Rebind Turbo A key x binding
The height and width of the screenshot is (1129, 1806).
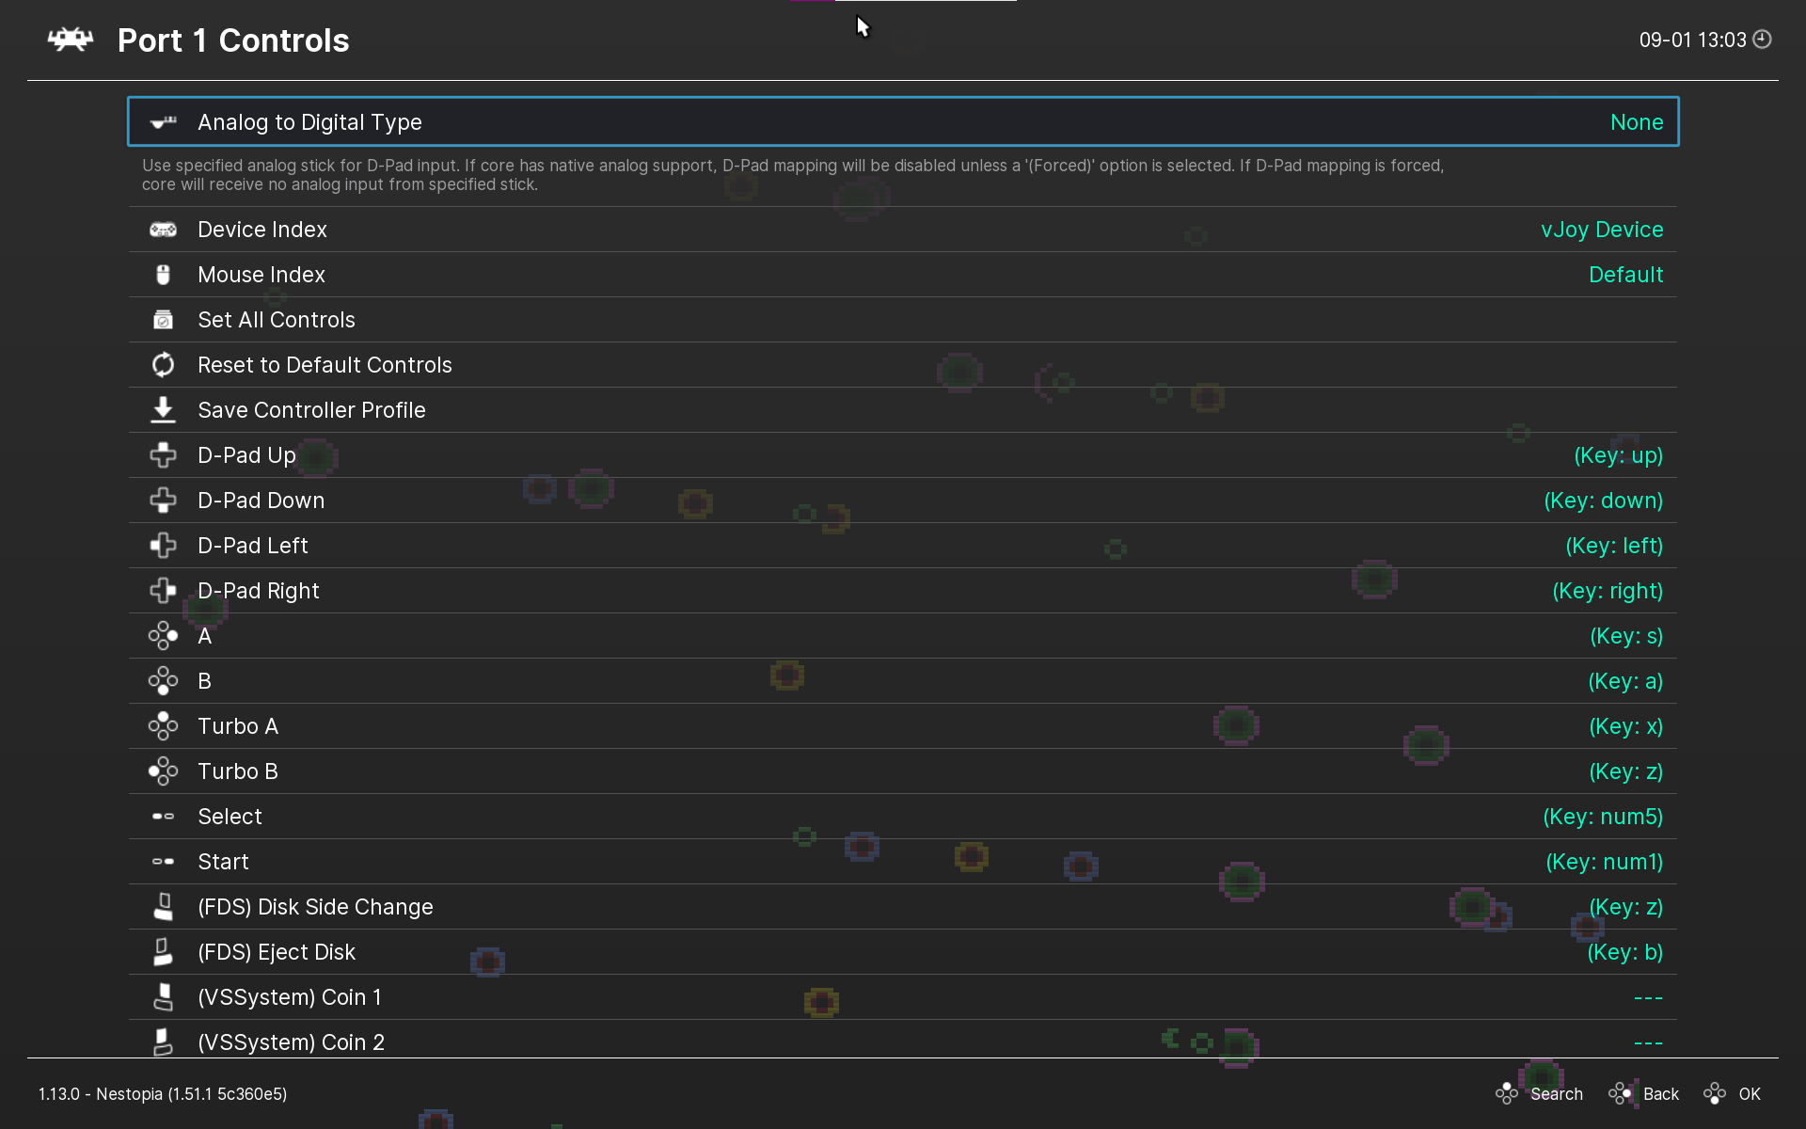[1625, 726]
